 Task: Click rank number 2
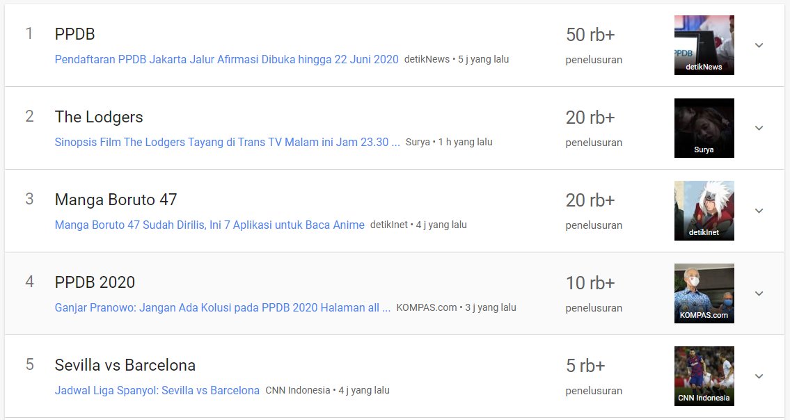[29, 116]
